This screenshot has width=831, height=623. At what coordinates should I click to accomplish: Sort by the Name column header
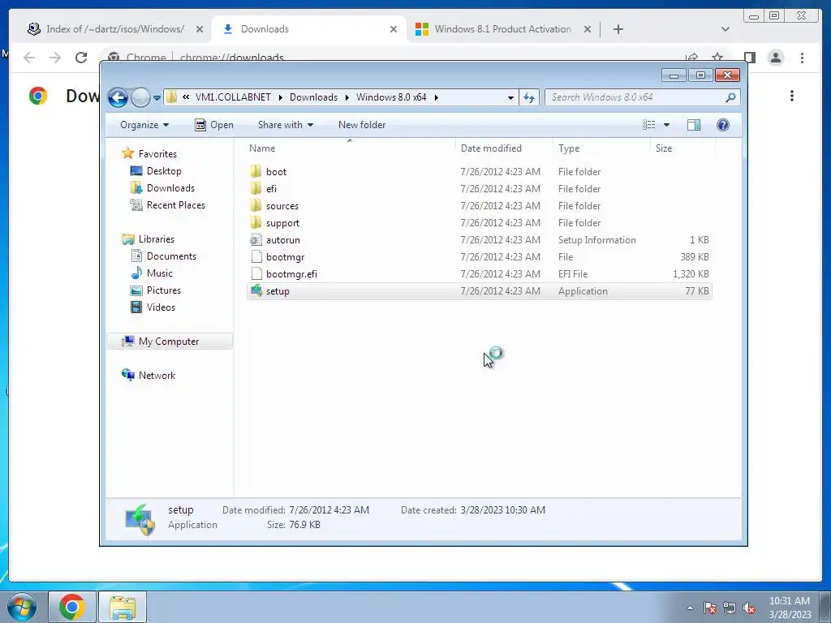(x=350, y=148)
